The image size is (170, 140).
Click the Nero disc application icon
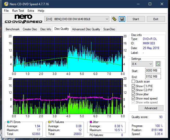(6, 4)
